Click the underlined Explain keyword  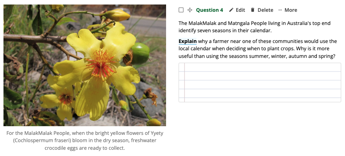pyautogui.click(x=188, y=41)
